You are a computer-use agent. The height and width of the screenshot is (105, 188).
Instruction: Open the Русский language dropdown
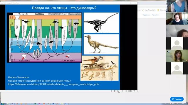coord(155,15)
